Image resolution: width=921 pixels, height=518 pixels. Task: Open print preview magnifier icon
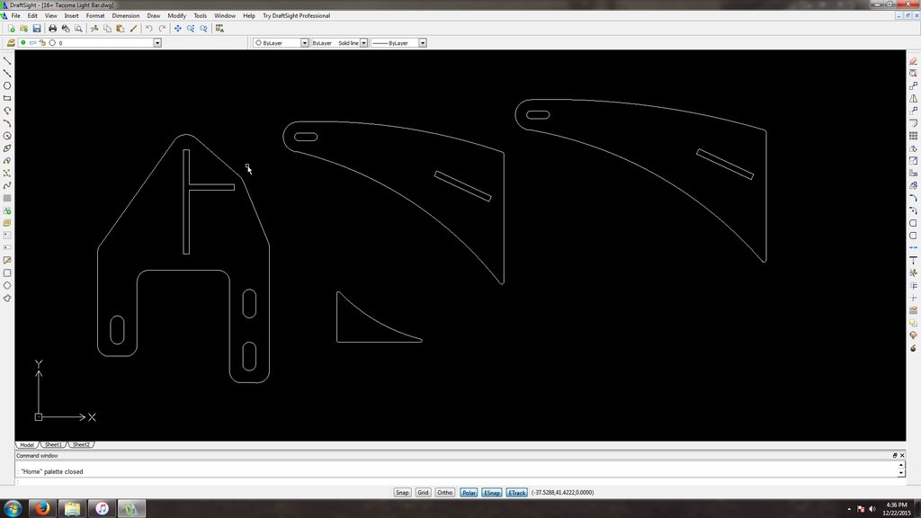pyautogui.click(x=78, y=28)
